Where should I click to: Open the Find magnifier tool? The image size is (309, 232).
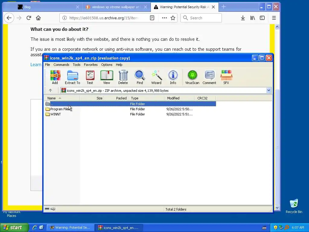140,77
